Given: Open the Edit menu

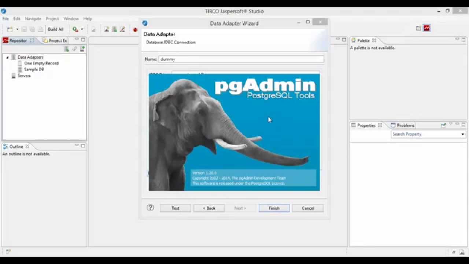Looking at the screenshot, I should pos(17,18).
